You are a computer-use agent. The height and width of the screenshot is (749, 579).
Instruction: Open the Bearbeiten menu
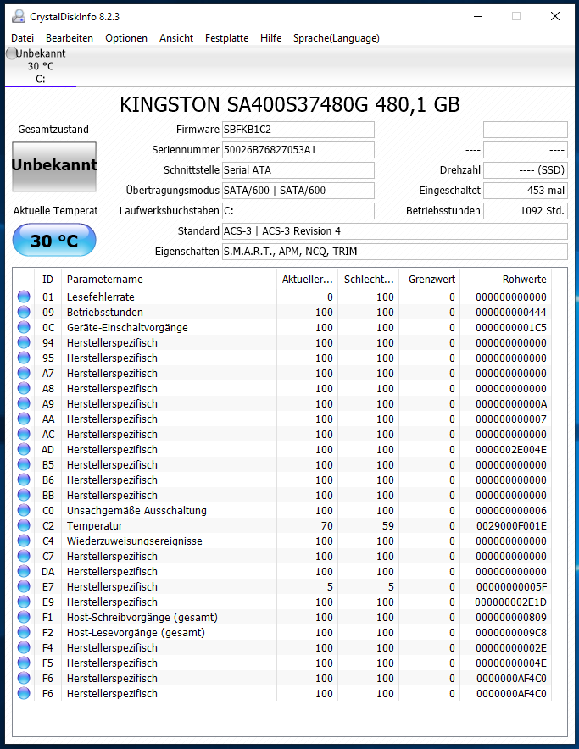(x=70, y=38)
